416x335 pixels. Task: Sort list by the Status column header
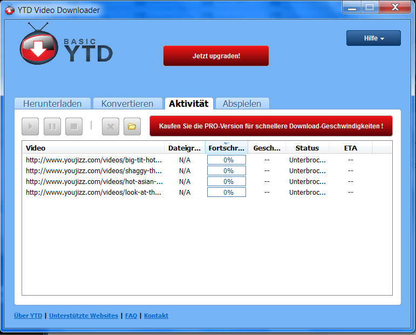[307, 148]
